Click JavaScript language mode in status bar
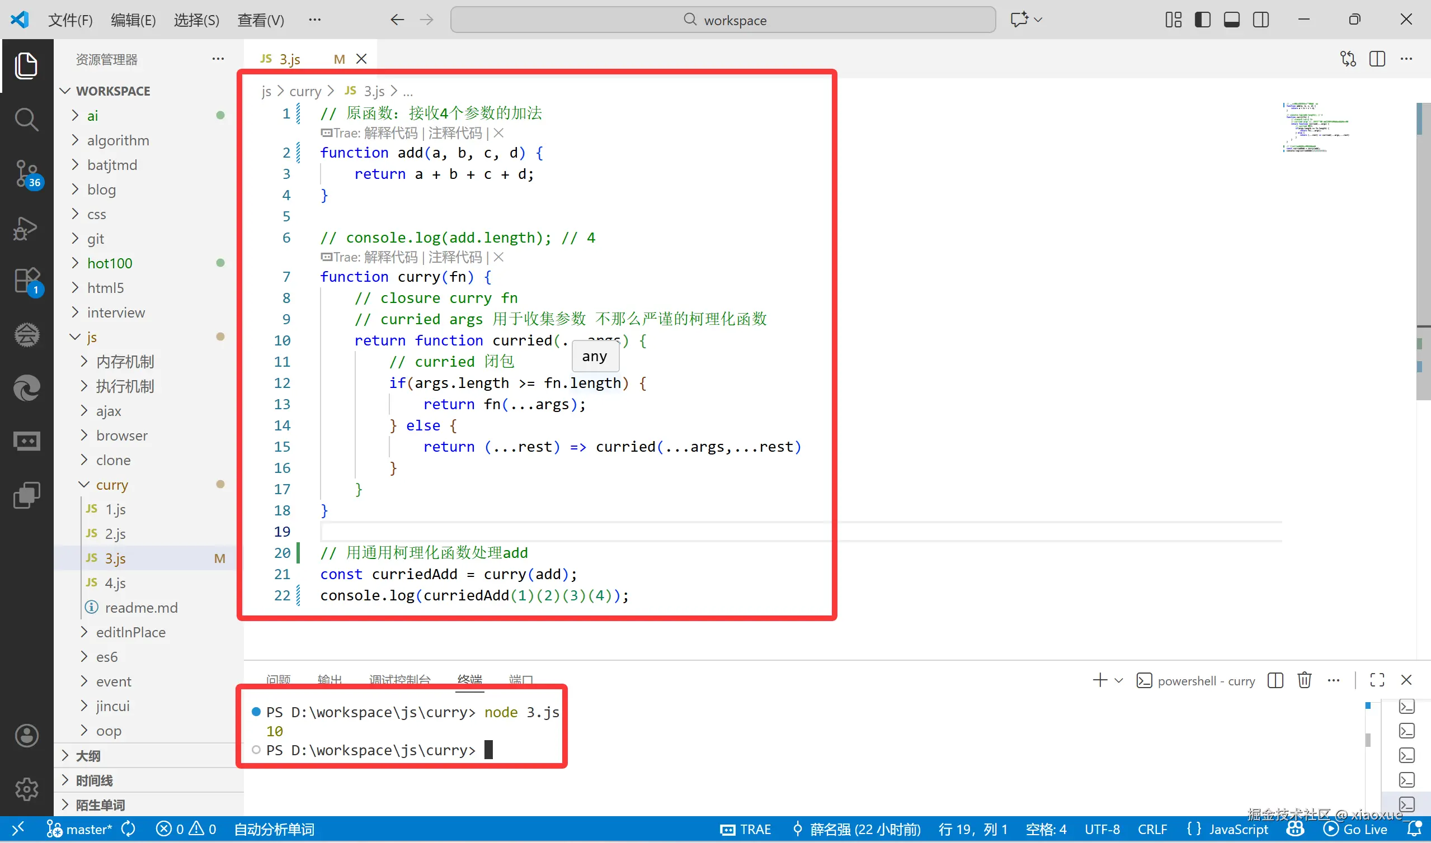The image size is (1431, 843). 1238,830
